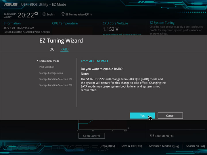Click the date 12/06/2015
207x155 pixels.
tap(10, 14)
